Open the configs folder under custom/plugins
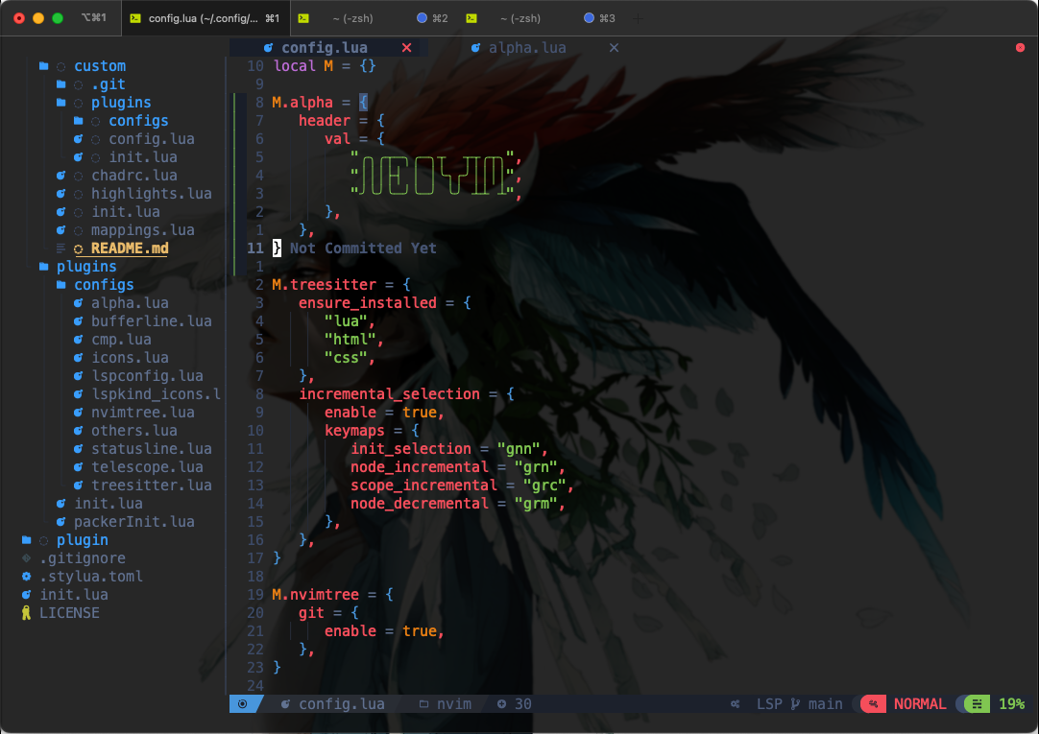The image size is (1039, 734). point(138,121)
